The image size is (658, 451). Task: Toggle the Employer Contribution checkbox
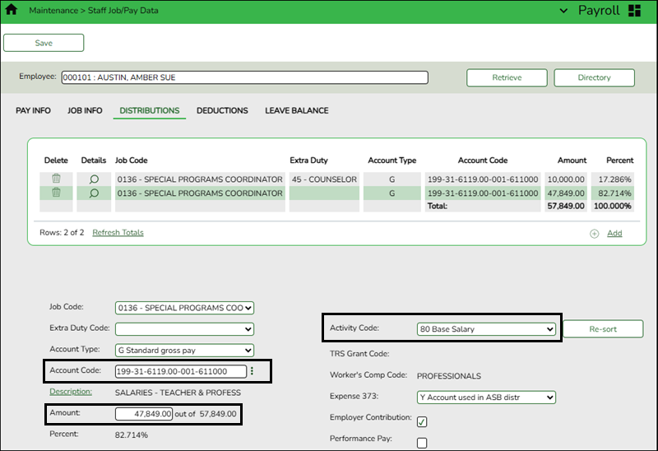[x=422, y=421]
